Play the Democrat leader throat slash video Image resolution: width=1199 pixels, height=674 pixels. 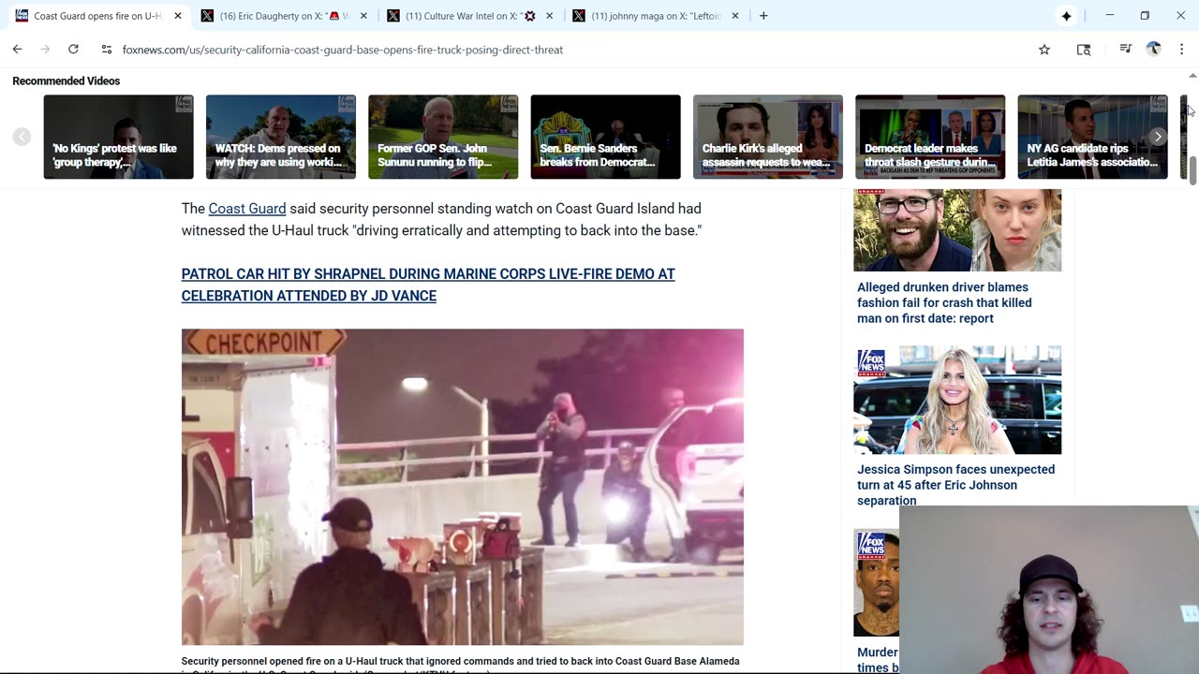(x=930, y=137)
